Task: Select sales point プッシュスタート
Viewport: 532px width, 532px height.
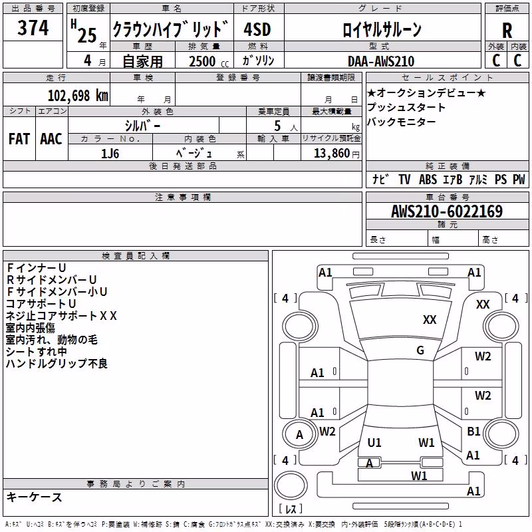Action: (406, 107)
